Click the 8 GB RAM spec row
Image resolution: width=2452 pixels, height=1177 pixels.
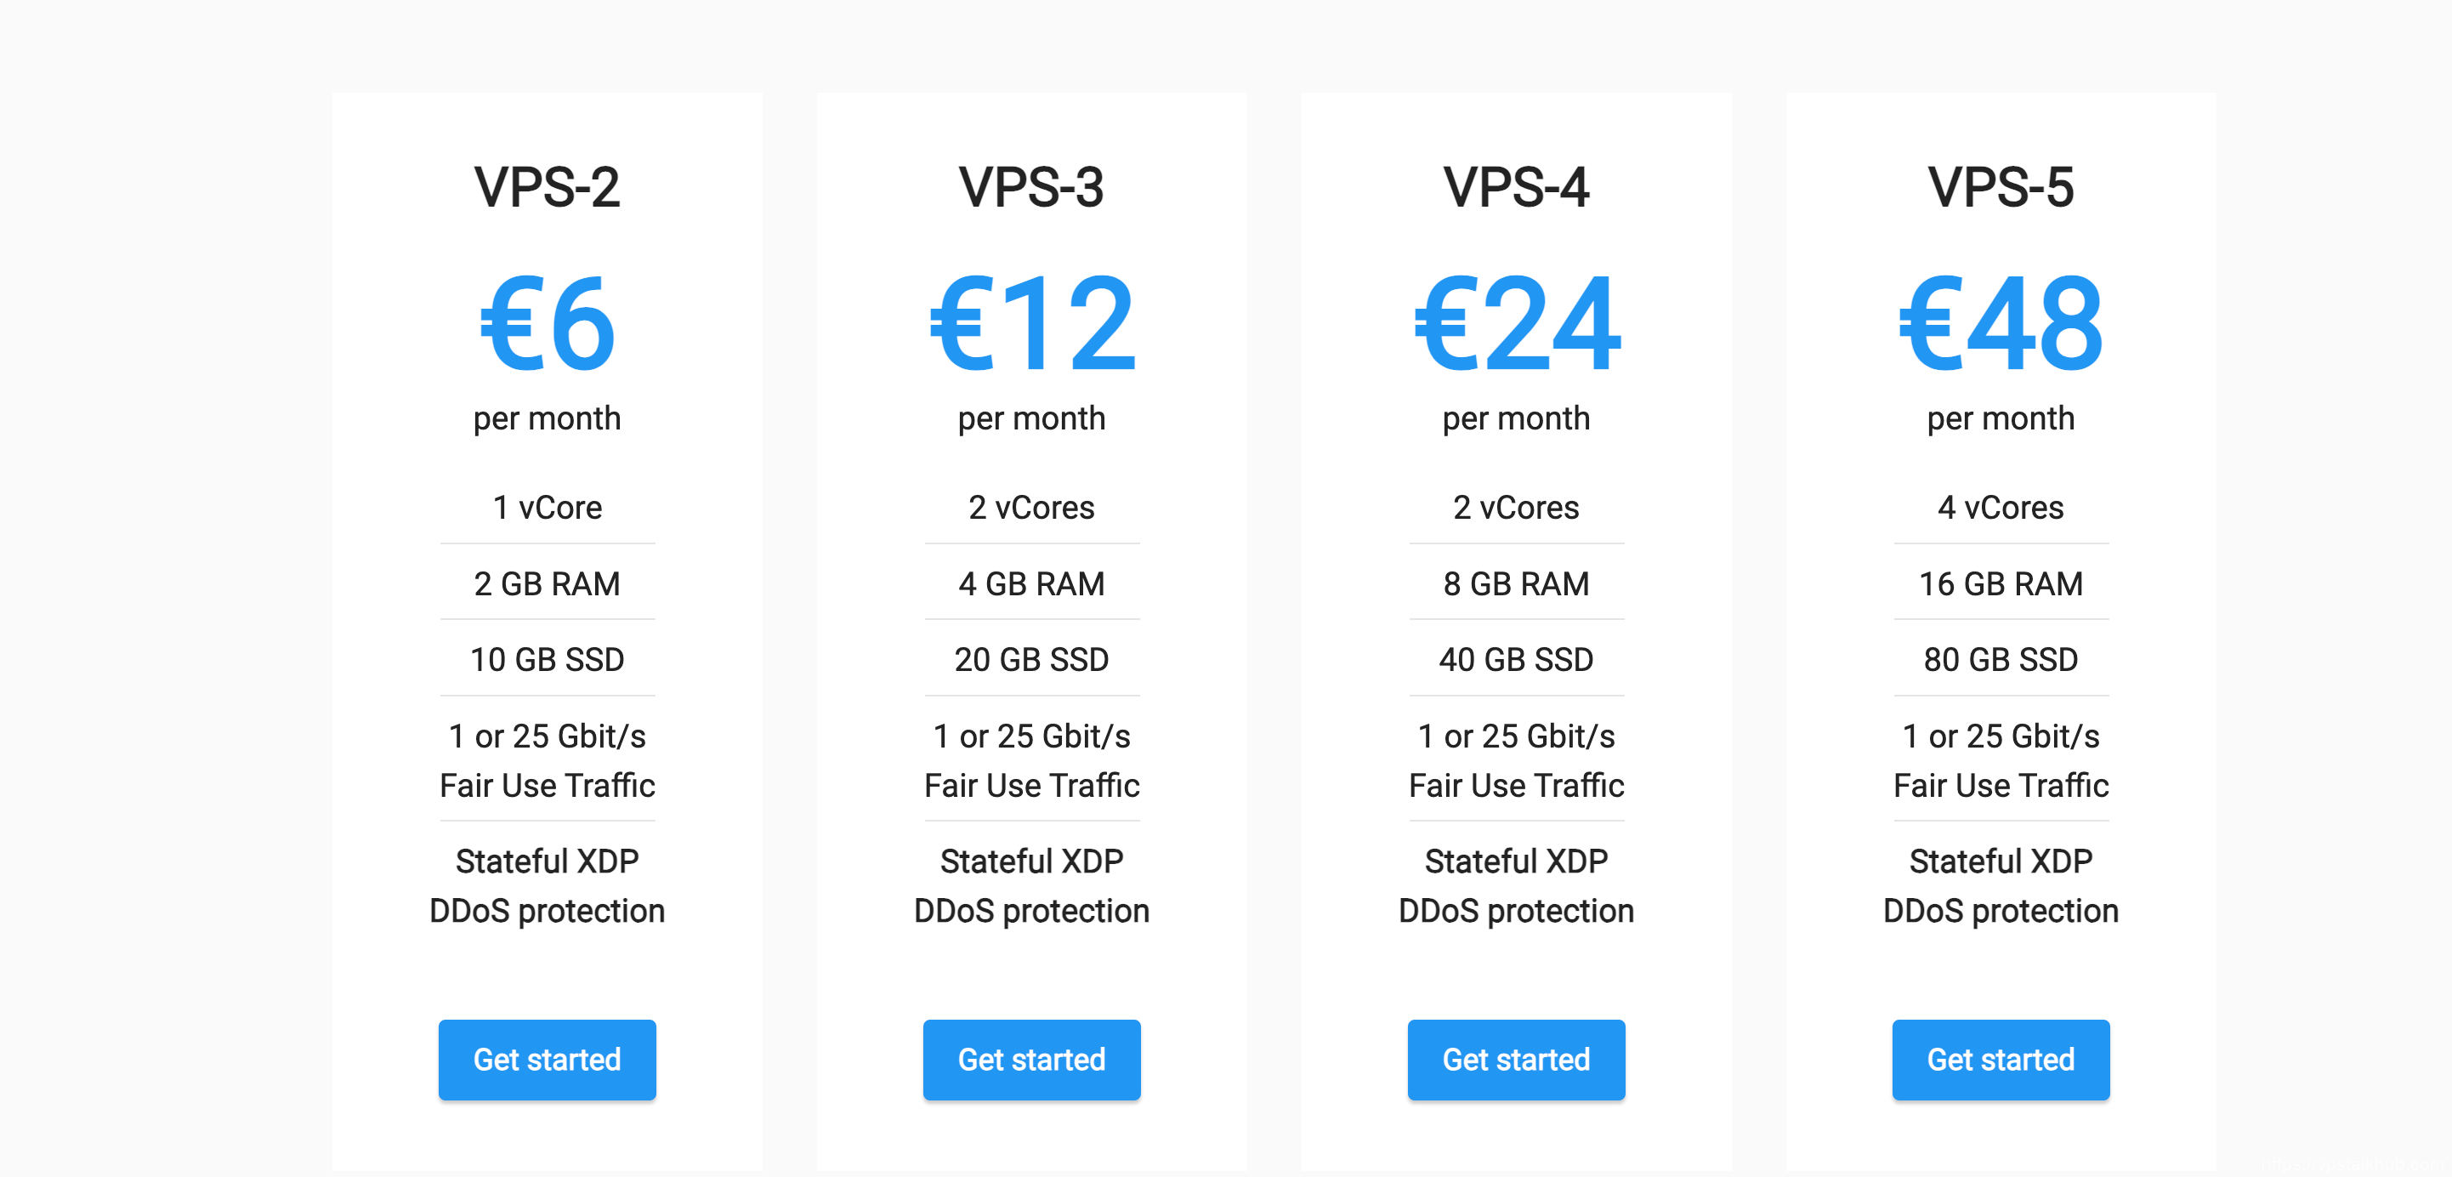point(1515,583)
